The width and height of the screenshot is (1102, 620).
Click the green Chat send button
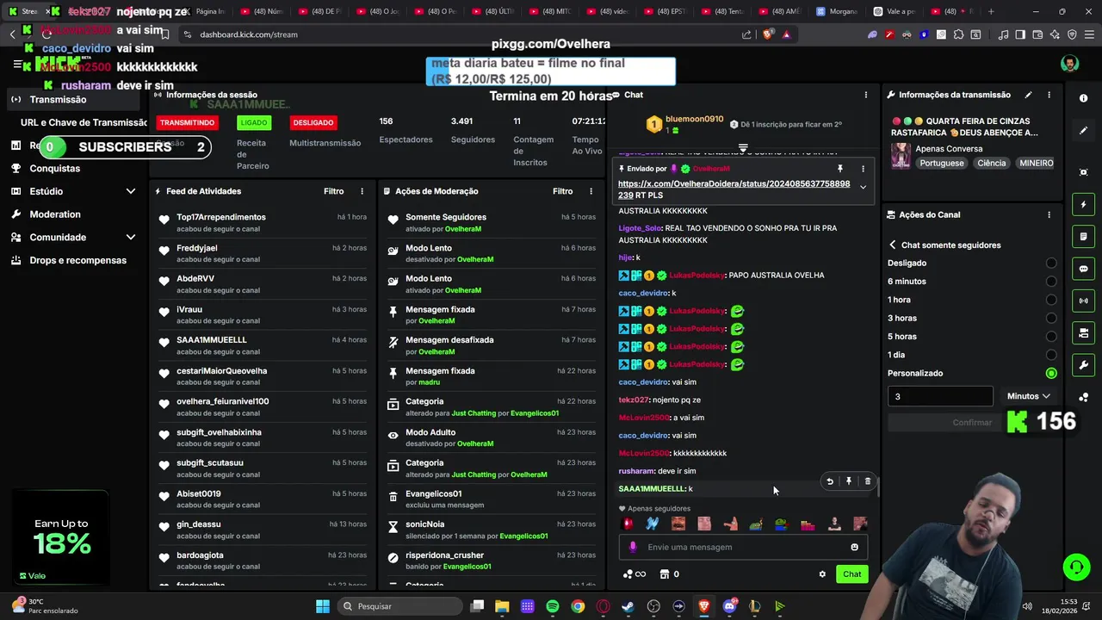point(851,574)
